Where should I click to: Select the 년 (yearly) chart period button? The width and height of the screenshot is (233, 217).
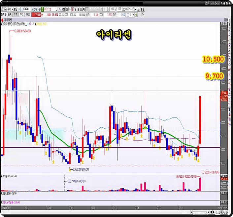tap(76, 9)
